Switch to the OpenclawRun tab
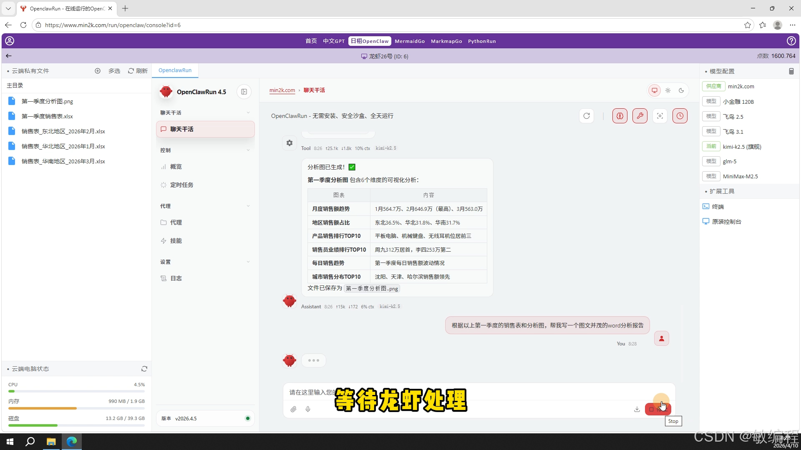Image resolution: width=801 pixels, height=450 pixels. [x=175, y=70]
